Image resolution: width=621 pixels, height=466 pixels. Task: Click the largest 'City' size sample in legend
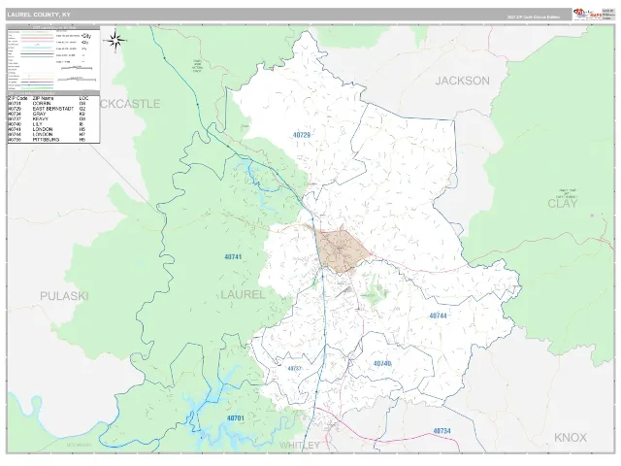[86, 36]
